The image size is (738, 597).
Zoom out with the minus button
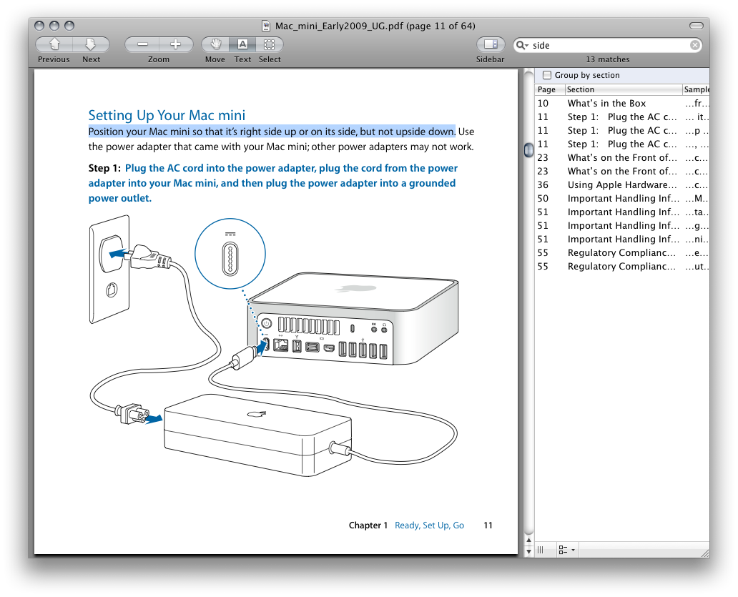pyautogui.click(x=142, y=44)
